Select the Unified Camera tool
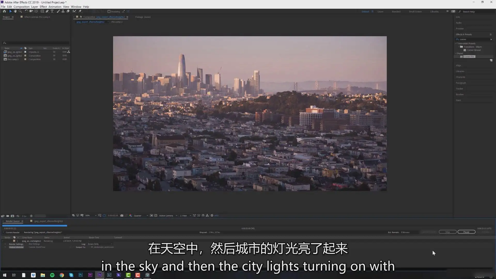496x279 pixels. (x=31, y=11)
